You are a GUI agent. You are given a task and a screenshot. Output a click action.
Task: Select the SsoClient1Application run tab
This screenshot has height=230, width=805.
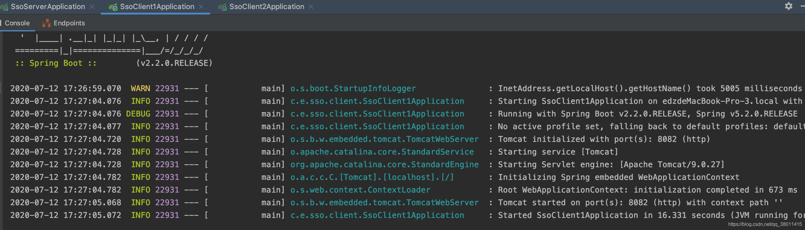(x=157, y=7)
